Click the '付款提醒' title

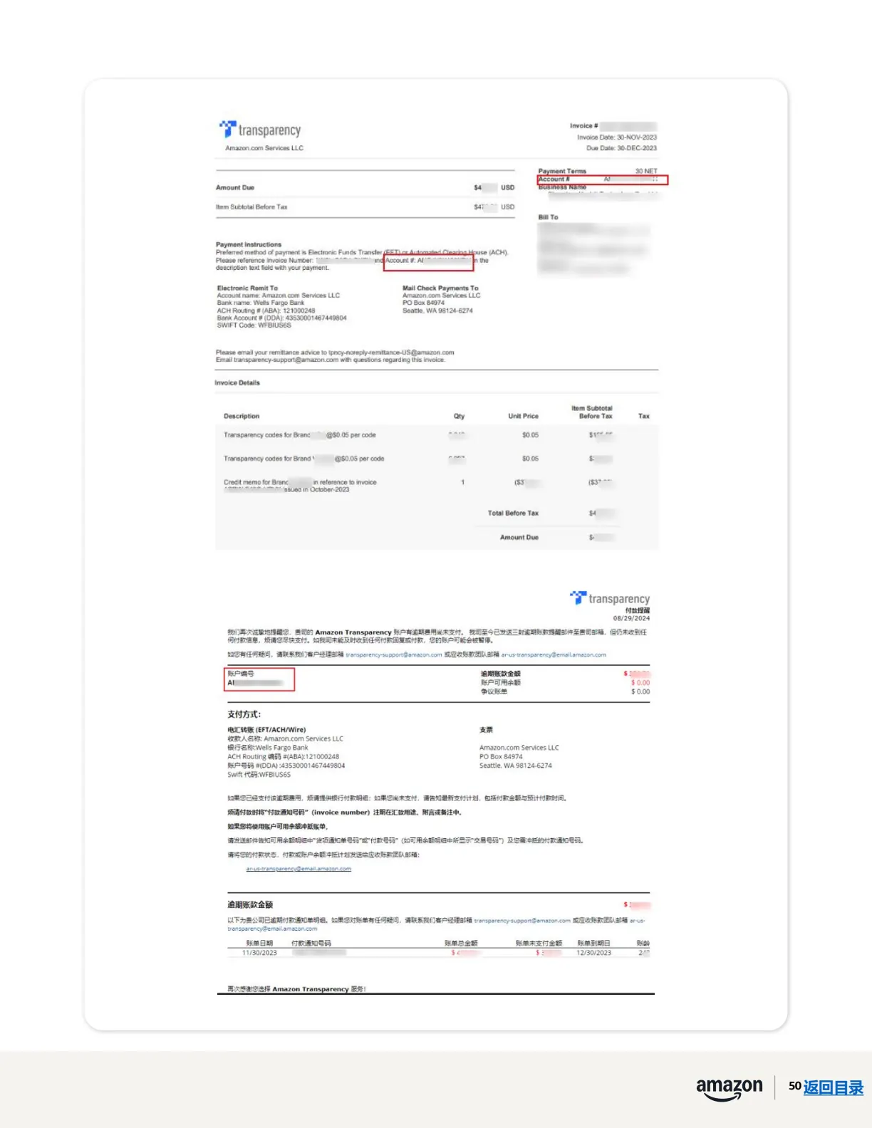(638, 610)
